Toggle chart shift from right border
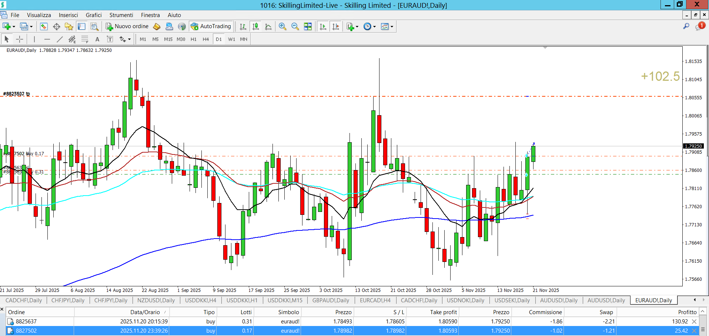Screen dimensions: 709x336 coord(335,26)
